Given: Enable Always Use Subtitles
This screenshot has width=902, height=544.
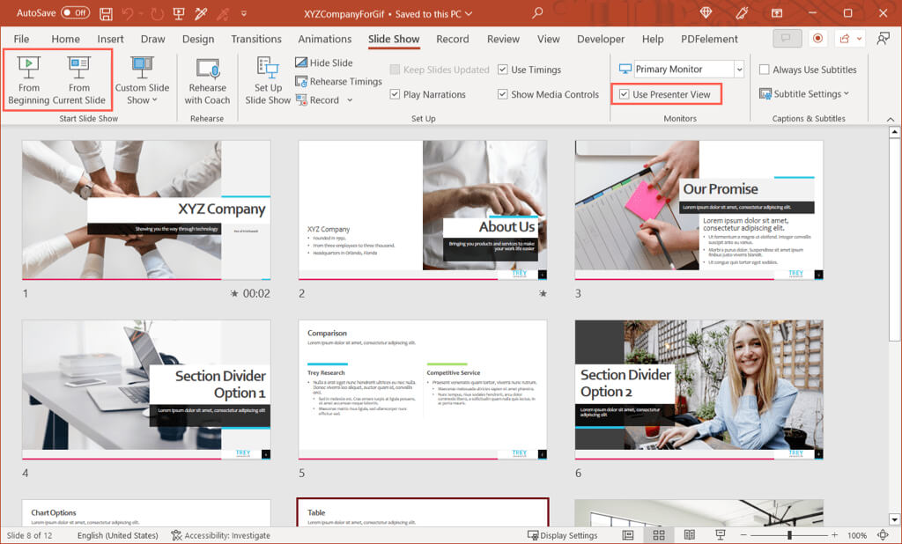Looking at the screenshot, I should (764, 70).
